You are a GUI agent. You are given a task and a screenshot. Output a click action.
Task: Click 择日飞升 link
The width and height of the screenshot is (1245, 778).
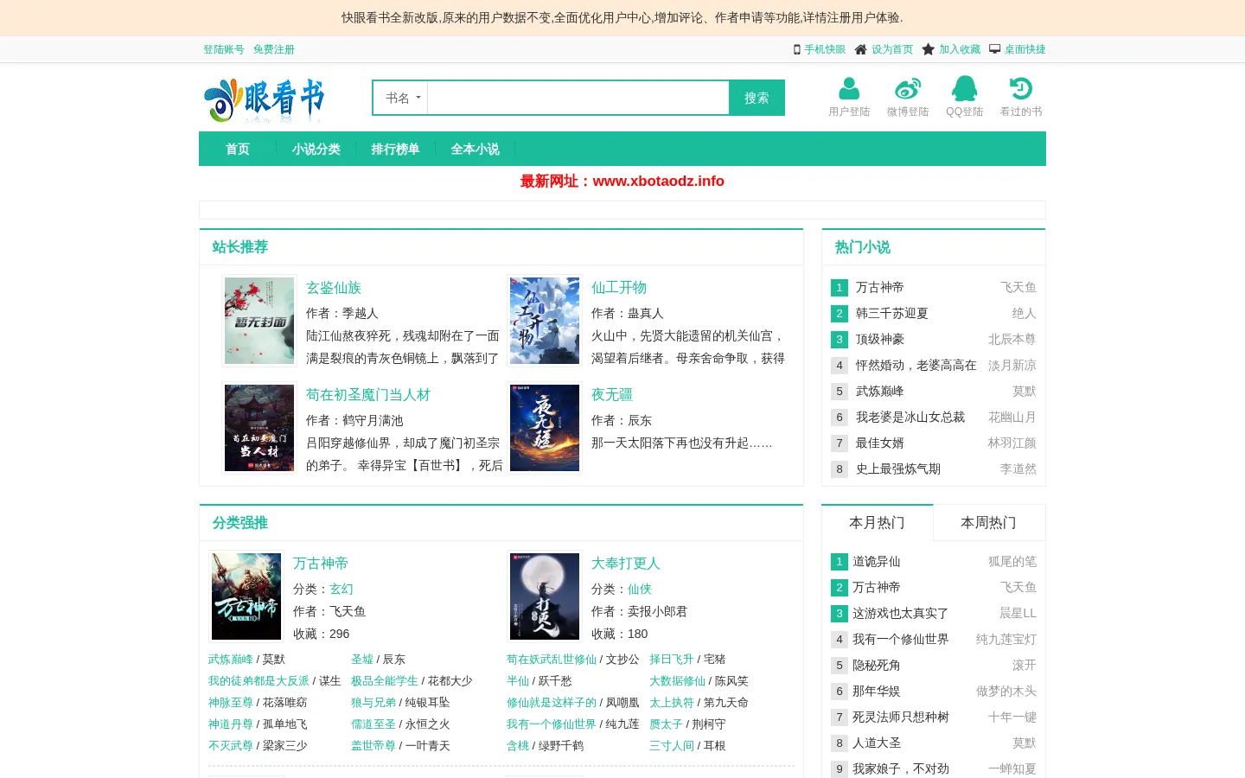(672, 659)
